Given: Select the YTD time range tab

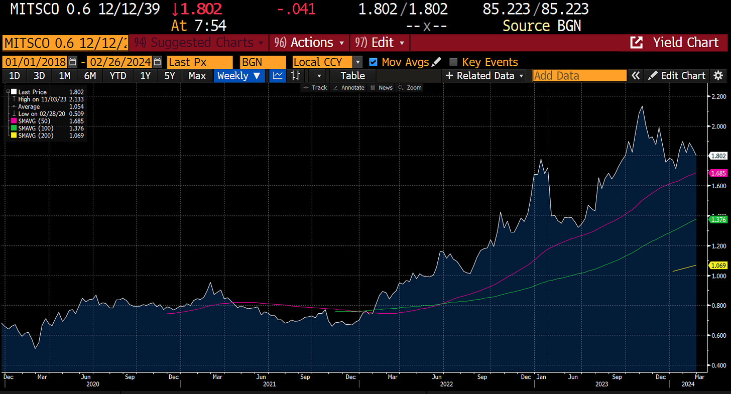Looking at the screenshot, I should click(117, 75).
